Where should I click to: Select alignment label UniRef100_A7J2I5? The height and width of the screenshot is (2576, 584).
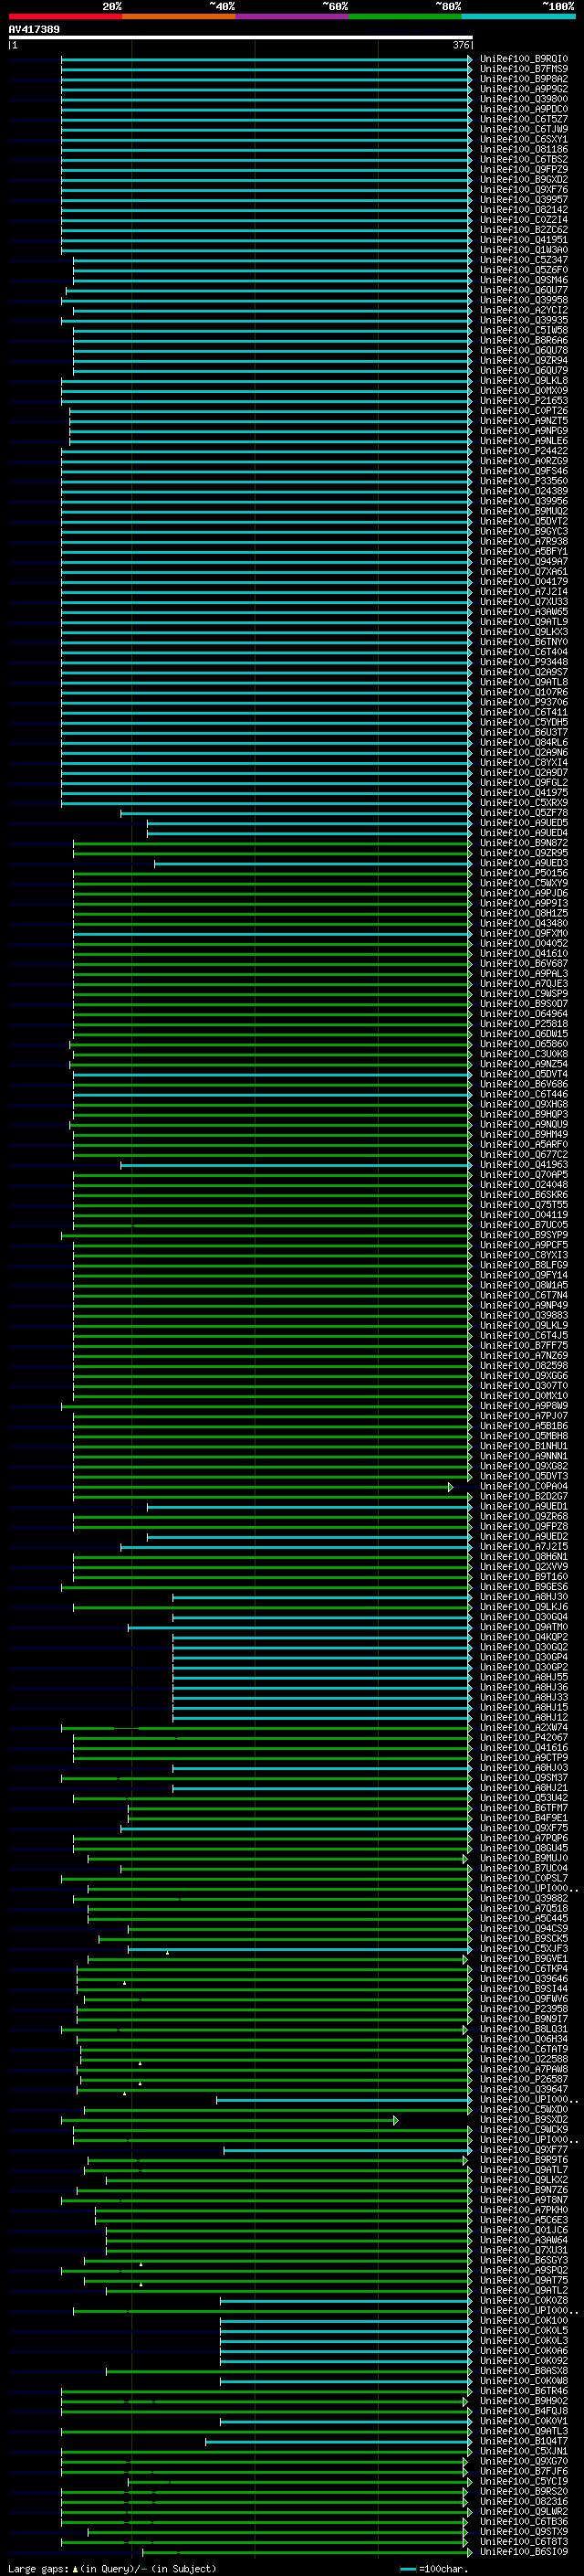[x=524, y=1547]
